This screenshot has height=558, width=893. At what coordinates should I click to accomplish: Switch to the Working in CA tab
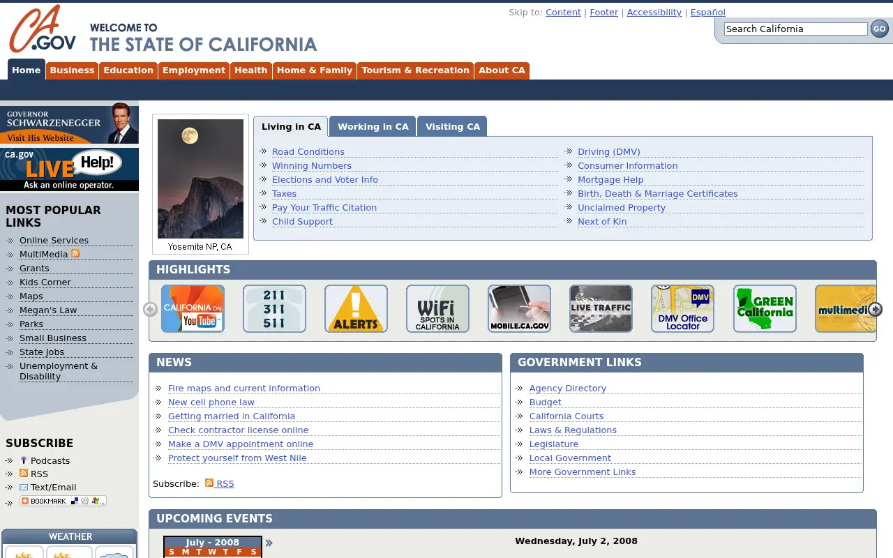point(373,126)
